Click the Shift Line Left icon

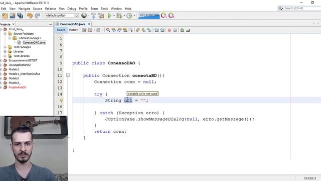[156, 30]
